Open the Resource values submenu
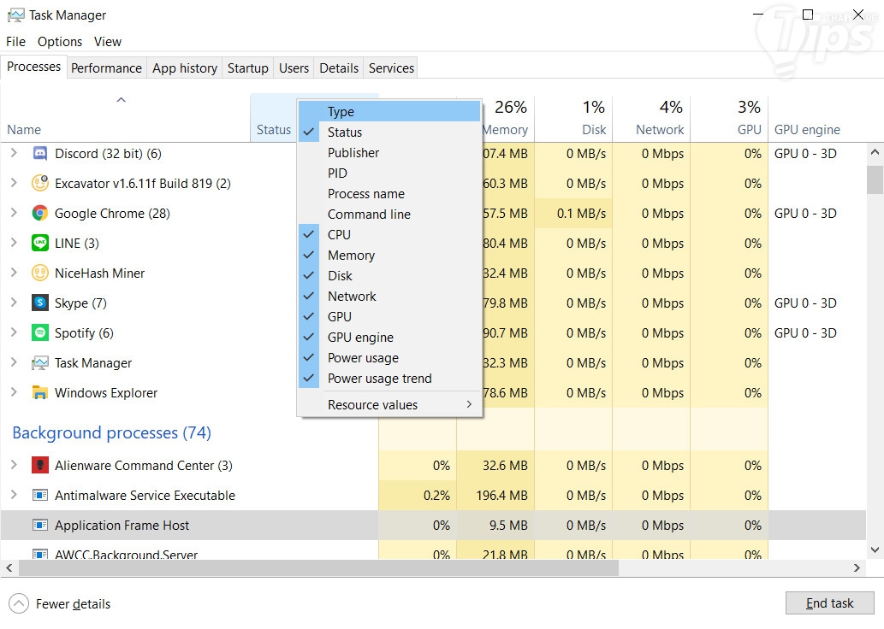Viewport: 884px width, 629px height. click(389, 405)
